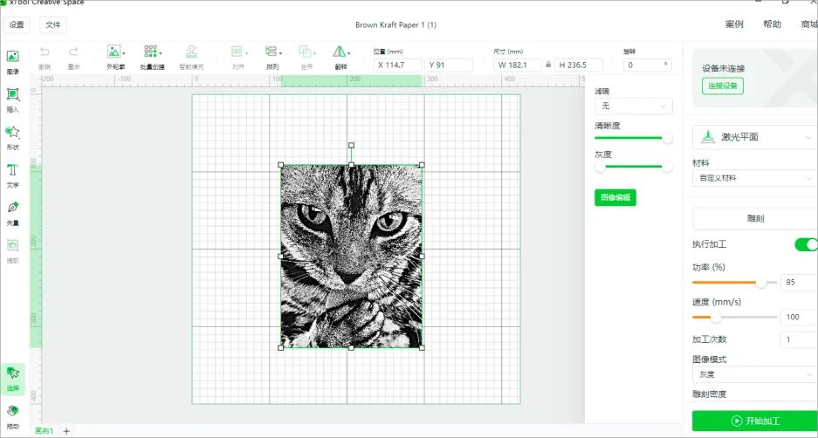
Task: Click the X position field showing 114.7
Action: click(397, 65)
